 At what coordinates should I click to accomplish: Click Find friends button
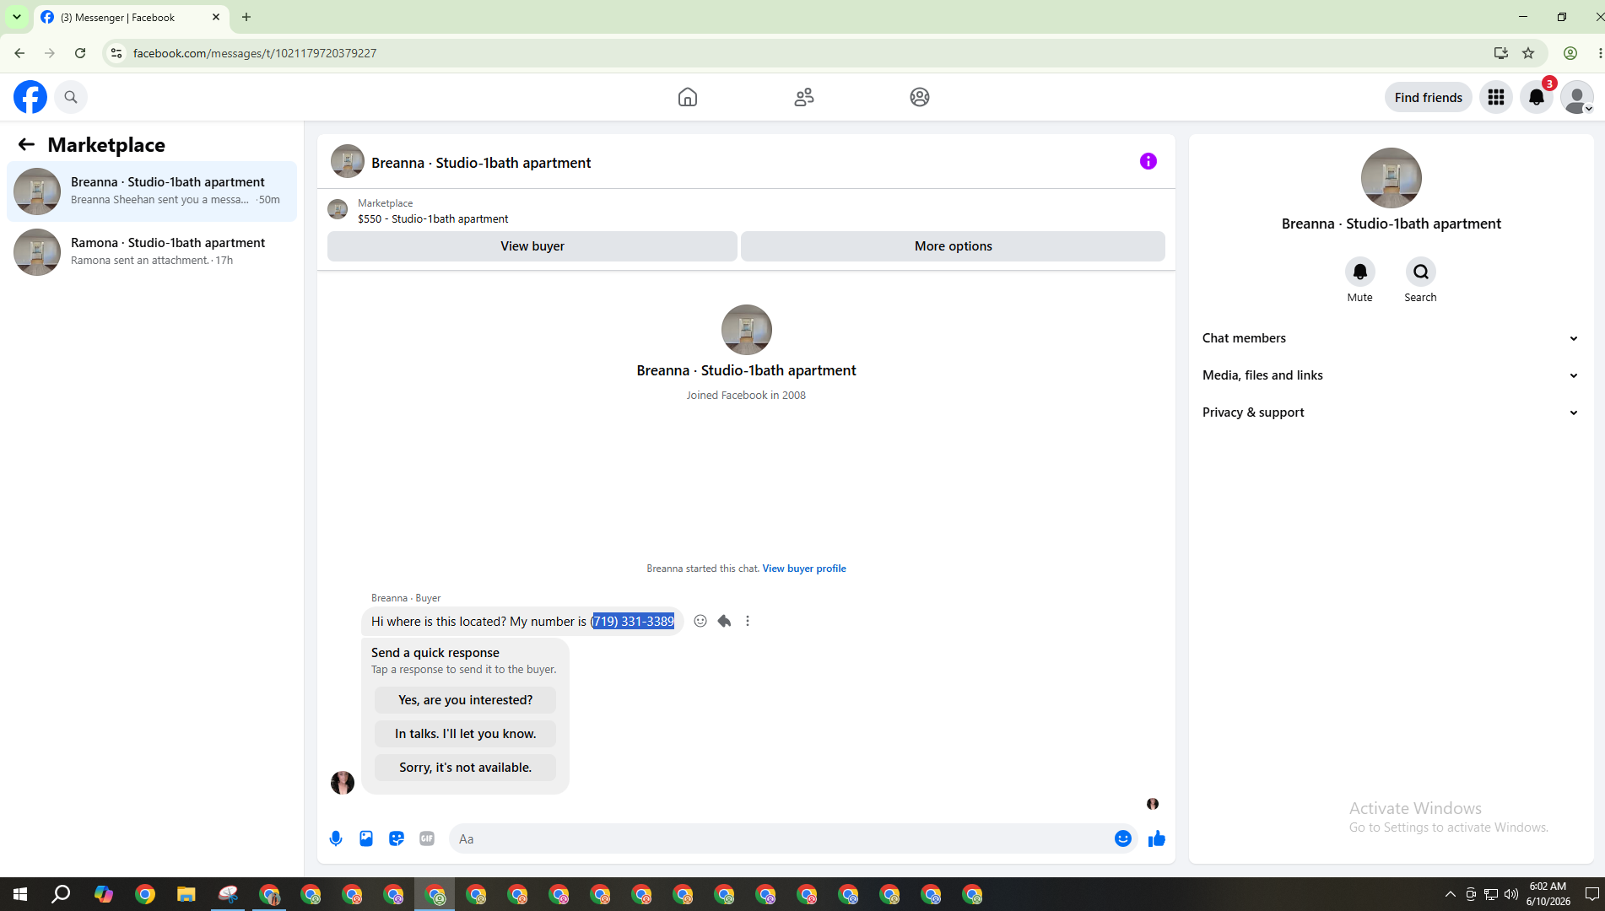pyautogui.click(x=1429, y=97)
